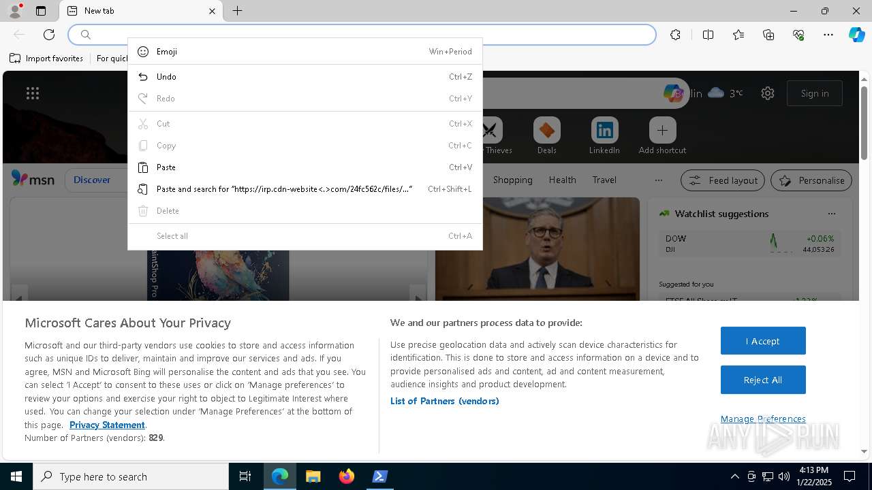Open Firefox from taskbar
Image resolution: width=872 pixels, height=490 pixels.
pyautogui.click(x=347, y=476)
